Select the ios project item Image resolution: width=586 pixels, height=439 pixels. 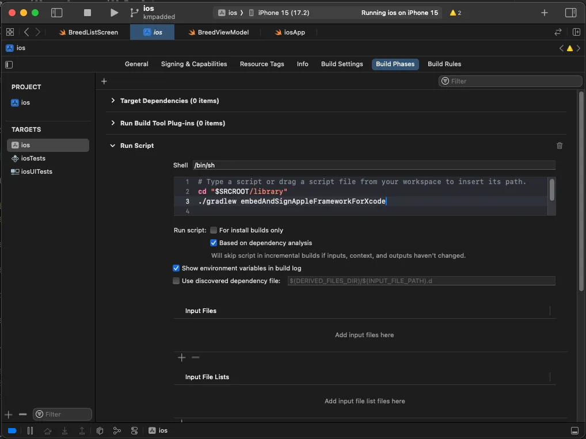[x=20, y=102]
